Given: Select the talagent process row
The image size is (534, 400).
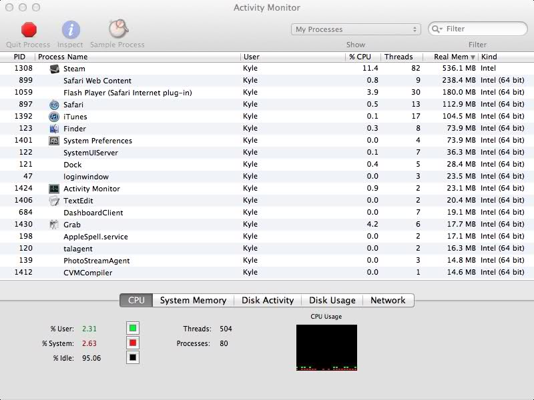Looking at the screenshot, I should [x=267, y=249].
